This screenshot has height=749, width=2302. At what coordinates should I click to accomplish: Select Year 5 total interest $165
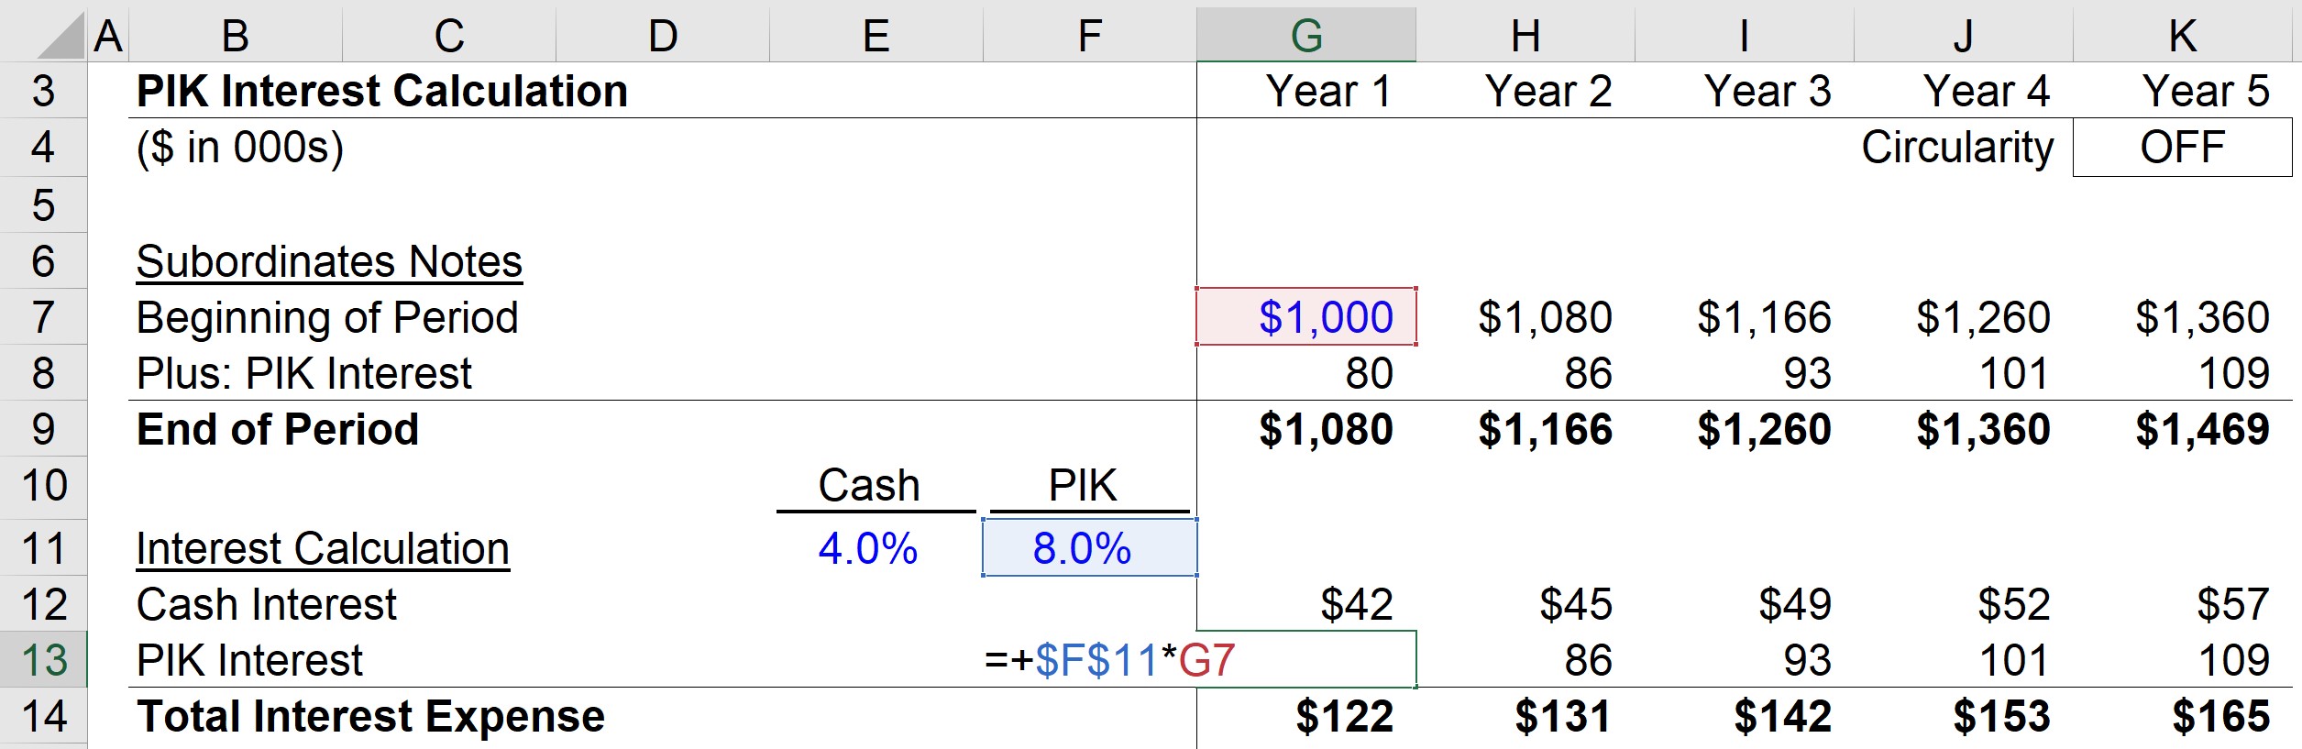click(2183, 716)
